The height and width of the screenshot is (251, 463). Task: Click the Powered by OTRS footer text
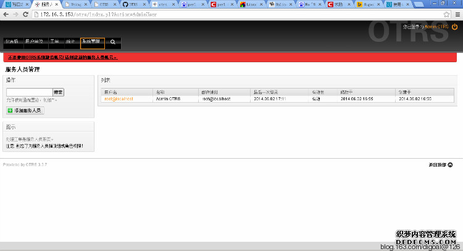[x=25, y=164]
